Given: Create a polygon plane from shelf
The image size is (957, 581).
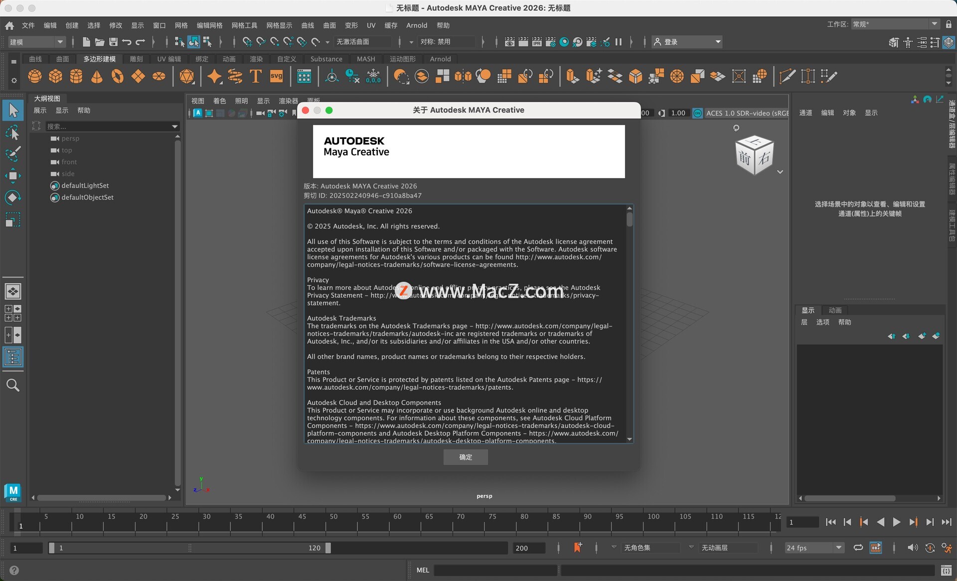Looking at the screenshot, I should [138, 76].
